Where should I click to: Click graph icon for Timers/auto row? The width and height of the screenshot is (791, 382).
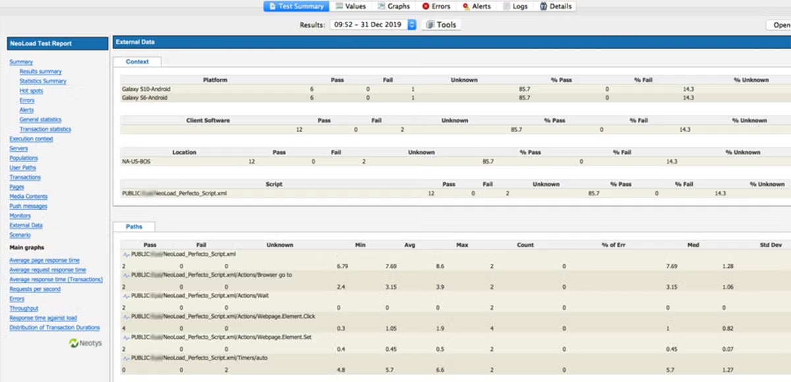(126, 358)
